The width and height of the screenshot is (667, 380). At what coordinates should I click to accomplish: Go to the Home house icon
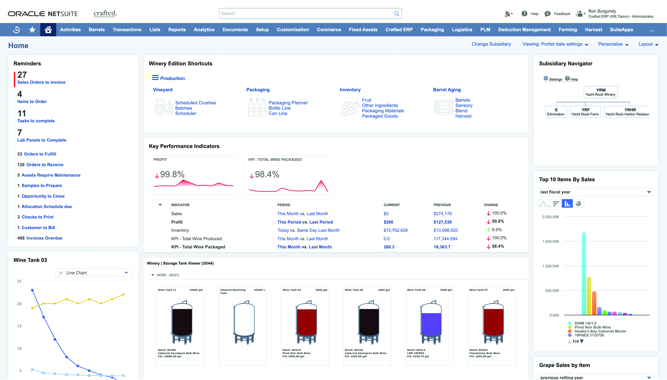48,30
